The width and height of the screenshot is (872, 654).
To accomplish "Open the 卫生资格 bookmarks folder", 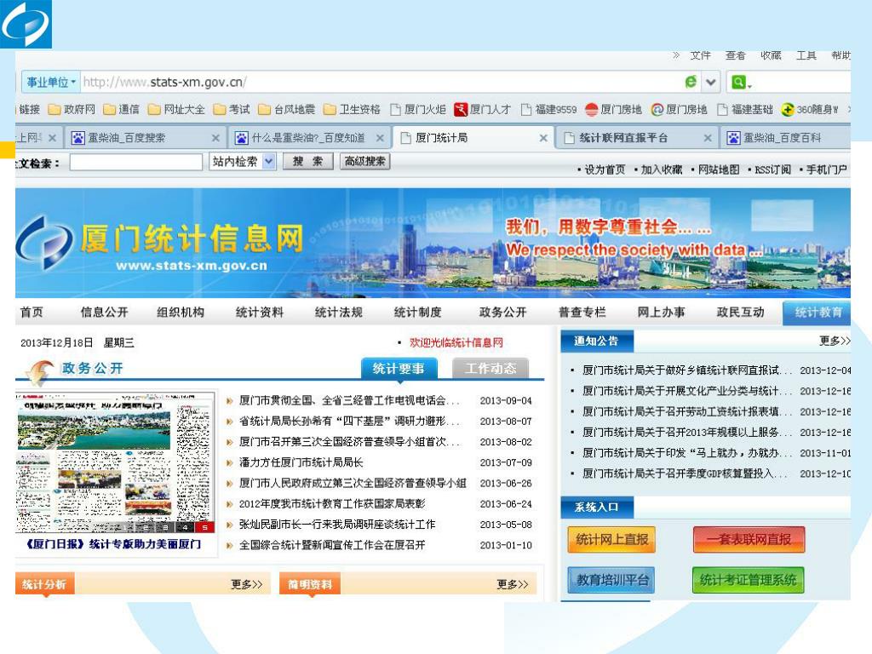I will coord(352,110).
